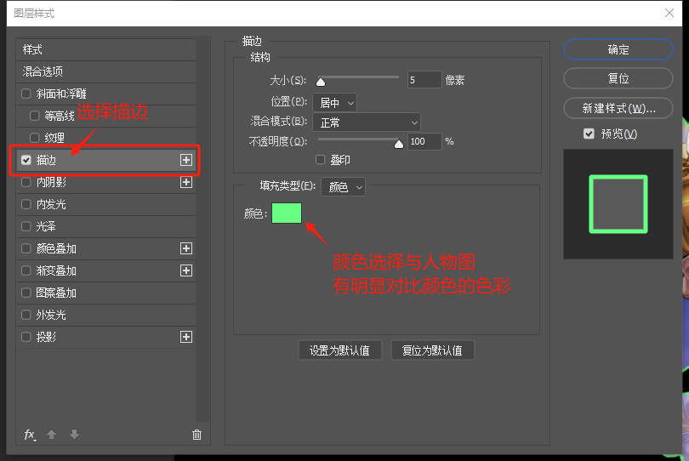Click the move effect down arrow
This screenshot has height=461, width=689.
[74, 435]
